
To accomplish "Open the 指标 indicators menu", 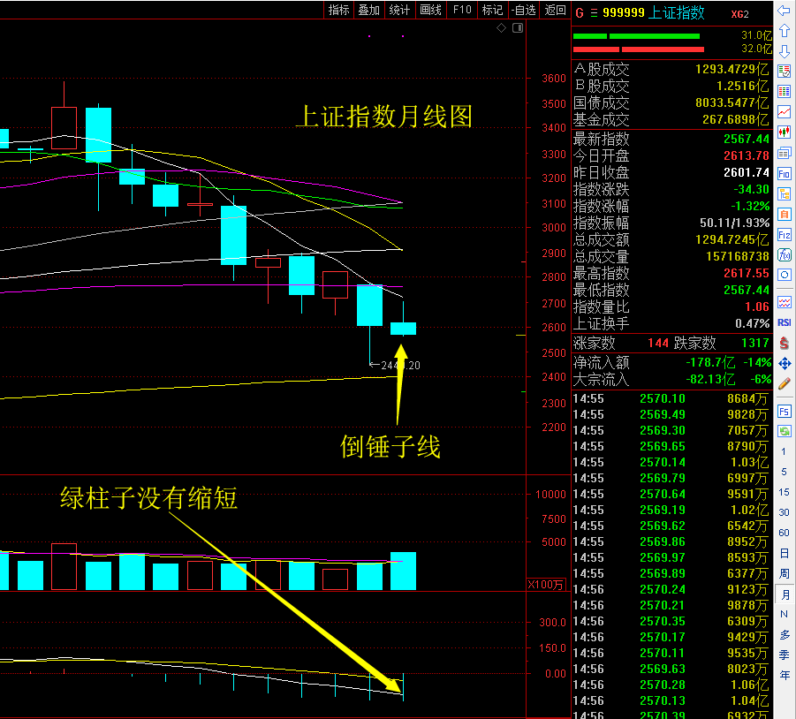I will point(338,11).
